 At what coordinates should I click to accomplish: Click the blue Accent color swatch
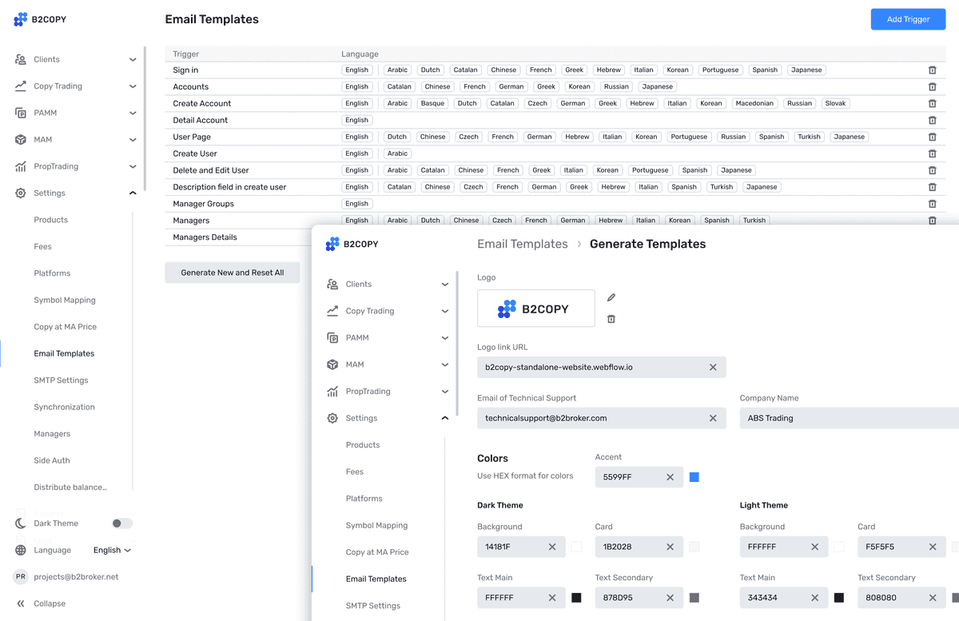click(694, 476)
